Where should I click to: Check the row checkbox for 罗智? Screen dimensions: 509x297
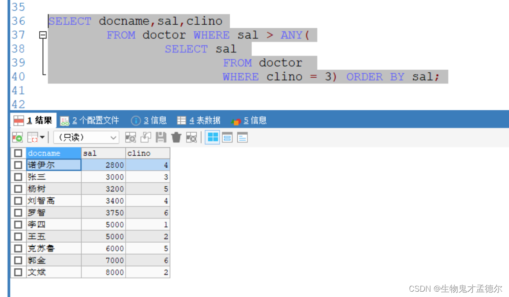pyautogui.click(x=18, y=213)
